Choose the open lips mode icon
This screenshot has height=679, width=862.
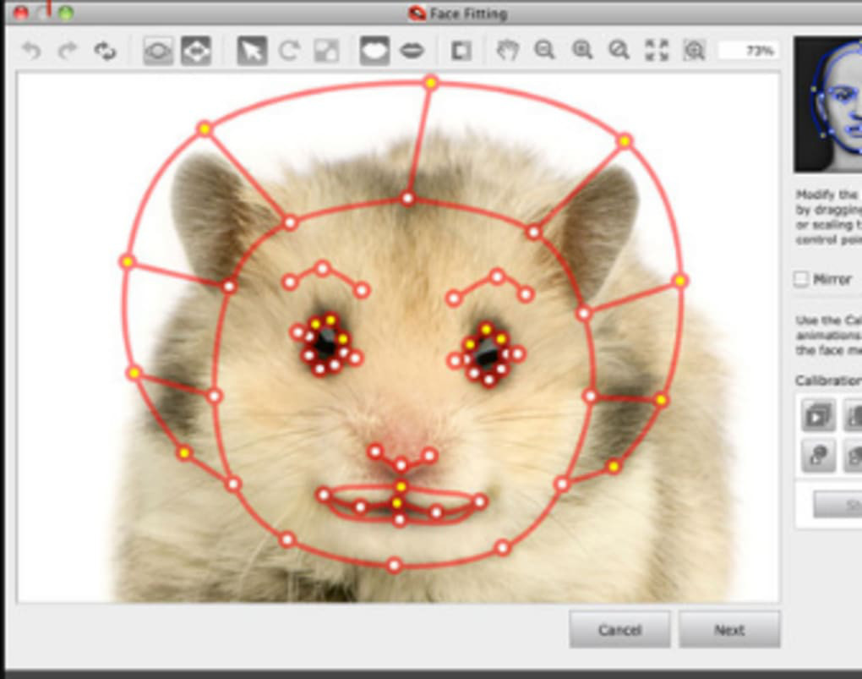tap(412, 51)
